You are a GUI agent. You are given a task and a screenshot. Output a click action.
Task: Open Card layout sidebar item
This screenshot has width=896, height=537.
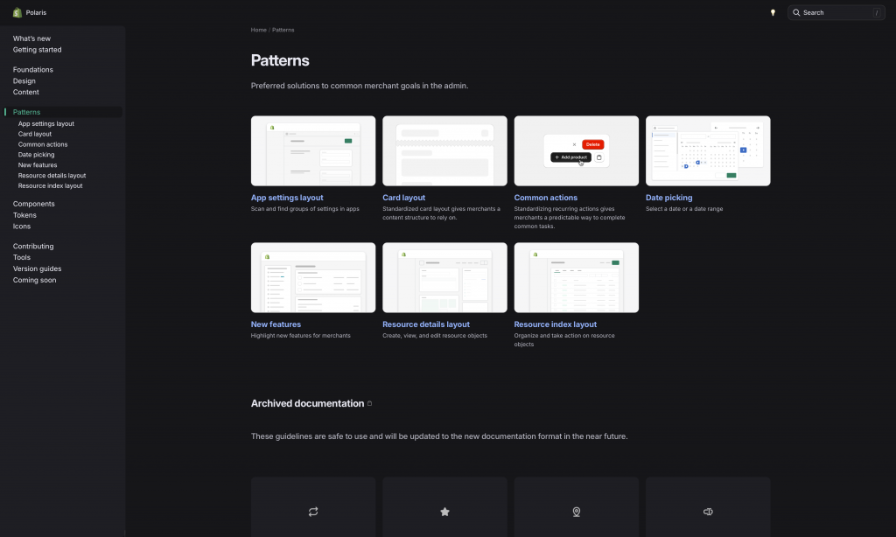tap(35, 134)
